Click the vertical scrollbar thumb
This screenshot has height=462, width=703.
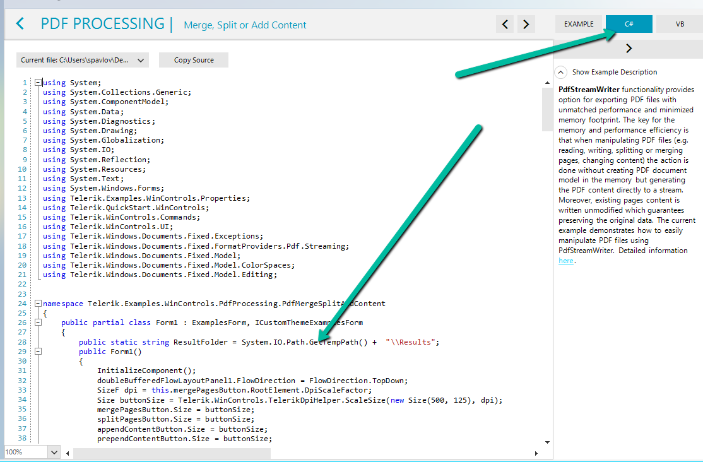547,109
